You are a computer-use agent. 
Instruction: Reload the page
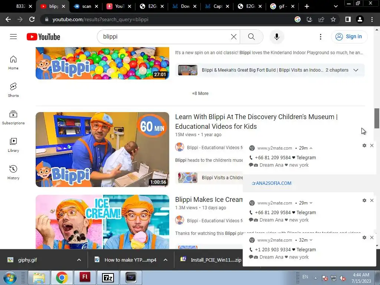pos(32,19)
